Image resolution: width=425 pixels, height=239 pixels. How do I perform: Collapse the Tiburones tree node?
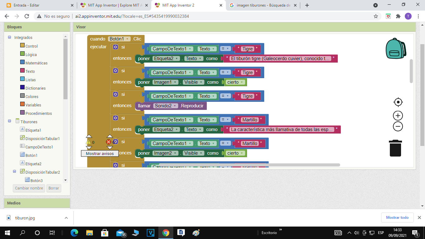[10, 121]
